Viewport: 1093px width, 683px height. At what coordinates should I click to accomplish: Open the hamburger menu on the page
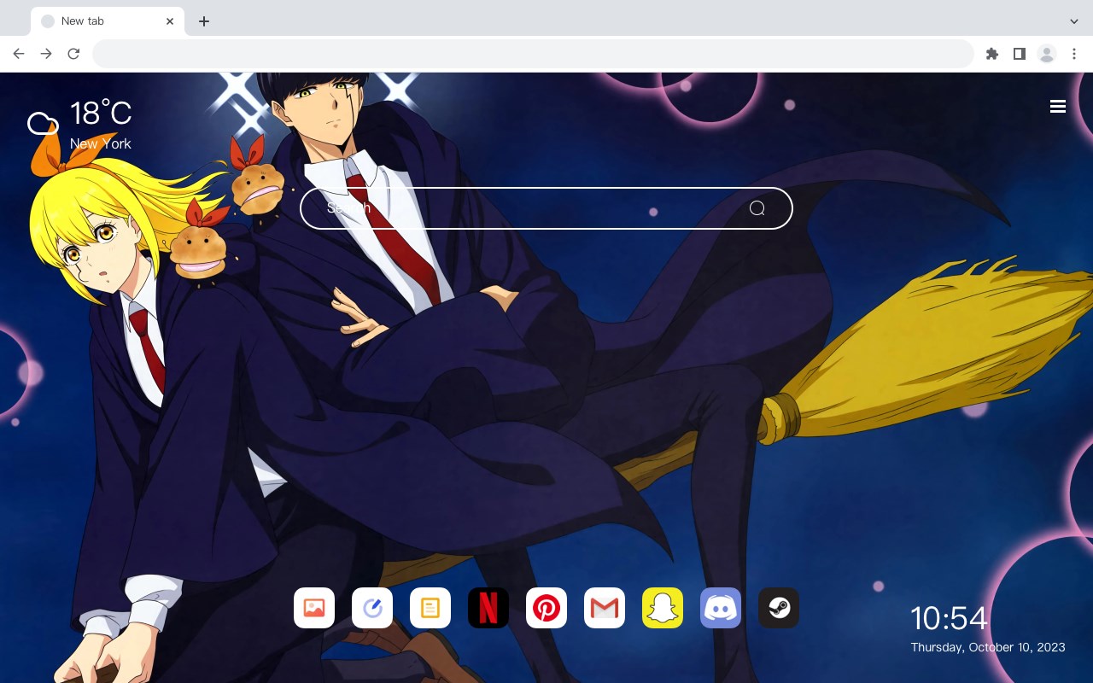pos(1058,107)
